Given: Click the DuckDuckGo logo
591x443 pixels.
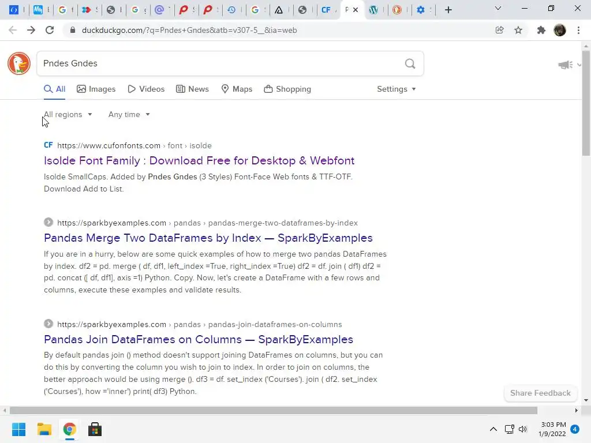Looking at the screenshot, I should point(19,63).
